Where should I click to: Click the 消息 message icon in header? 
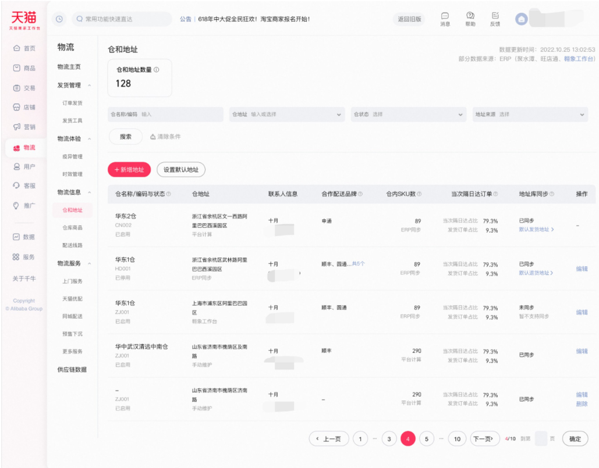(x=445, y=16)
